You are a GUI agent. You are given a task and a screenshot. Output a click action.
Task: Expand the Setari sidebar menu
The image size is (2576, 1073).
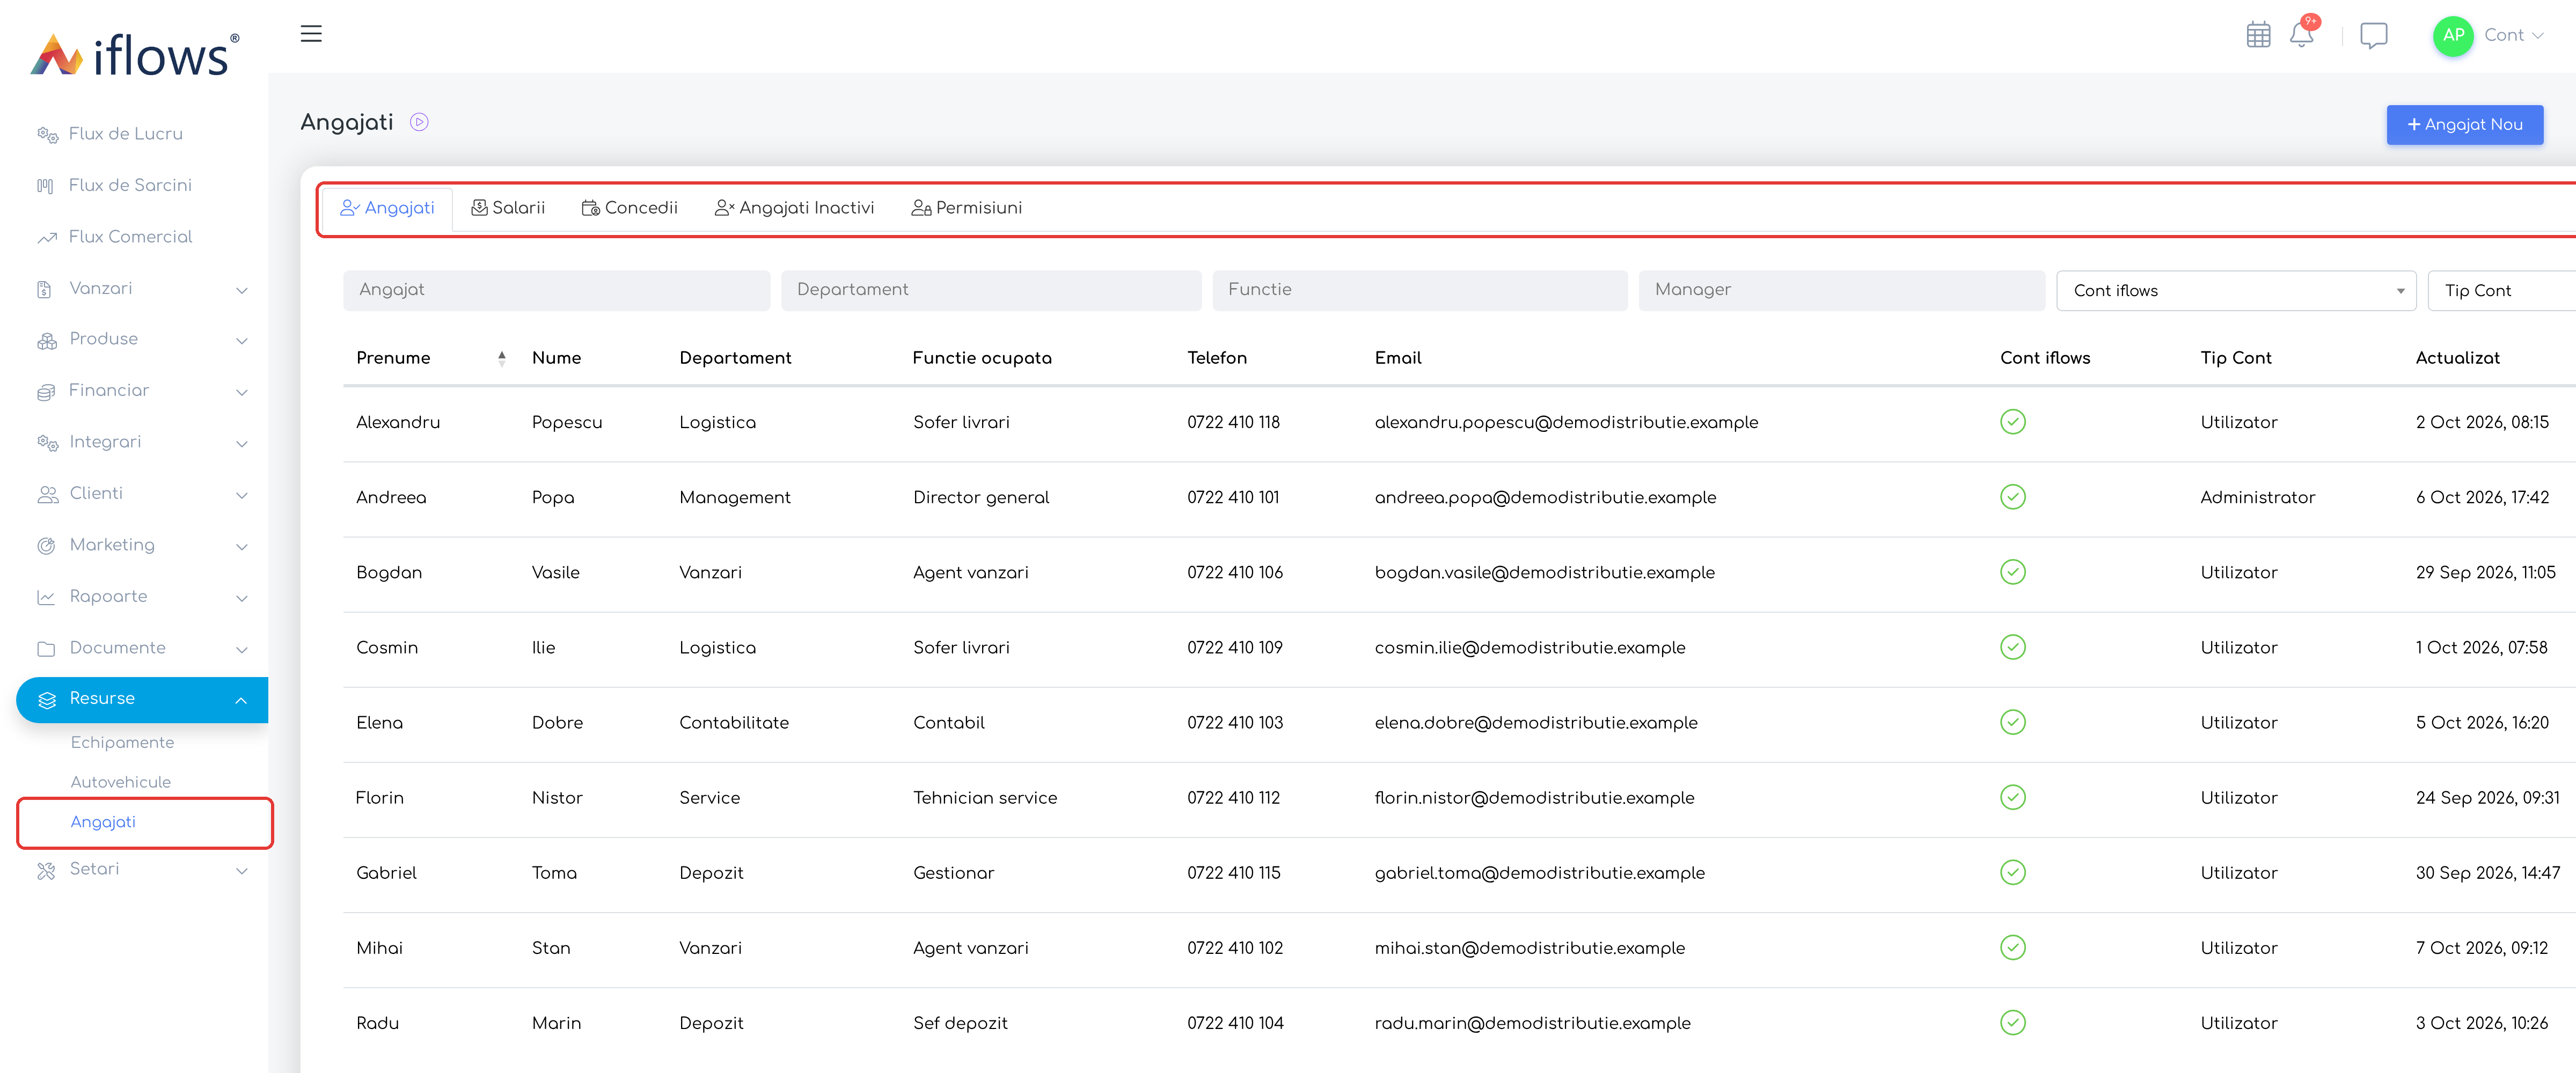[142, 870]
